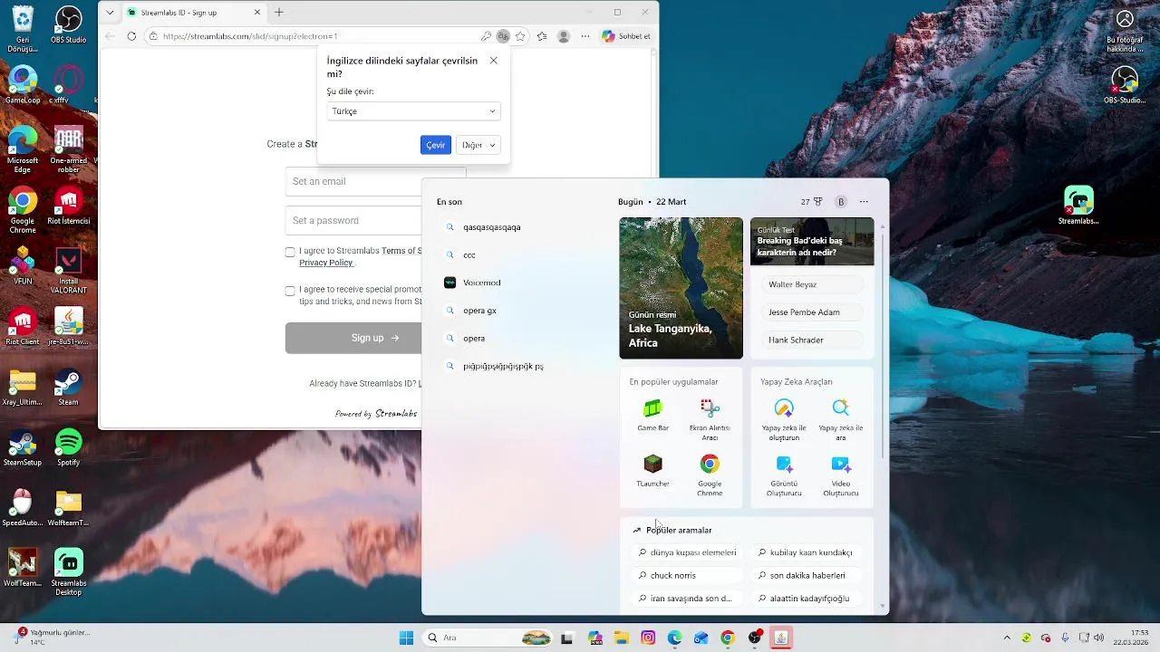
Task: Select the Streamlabs ID - Sign up tab
Action: pos(194,13)
